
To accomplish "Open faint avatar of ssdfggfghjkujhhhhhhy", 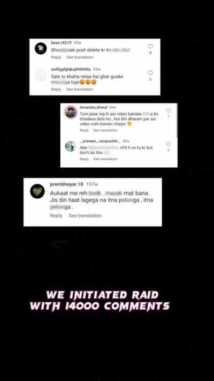I will [x=41, y=75].
